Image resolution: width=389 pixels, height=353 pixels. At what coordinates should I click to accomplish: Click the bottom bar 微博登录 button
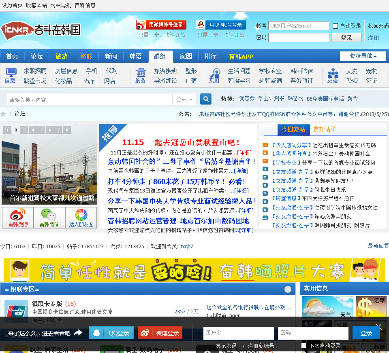[x=160, y=333]
